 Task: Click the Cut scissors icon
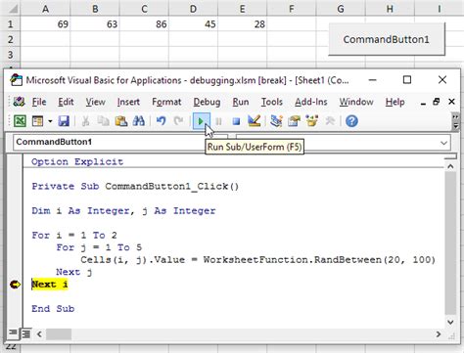pos(85,121)
